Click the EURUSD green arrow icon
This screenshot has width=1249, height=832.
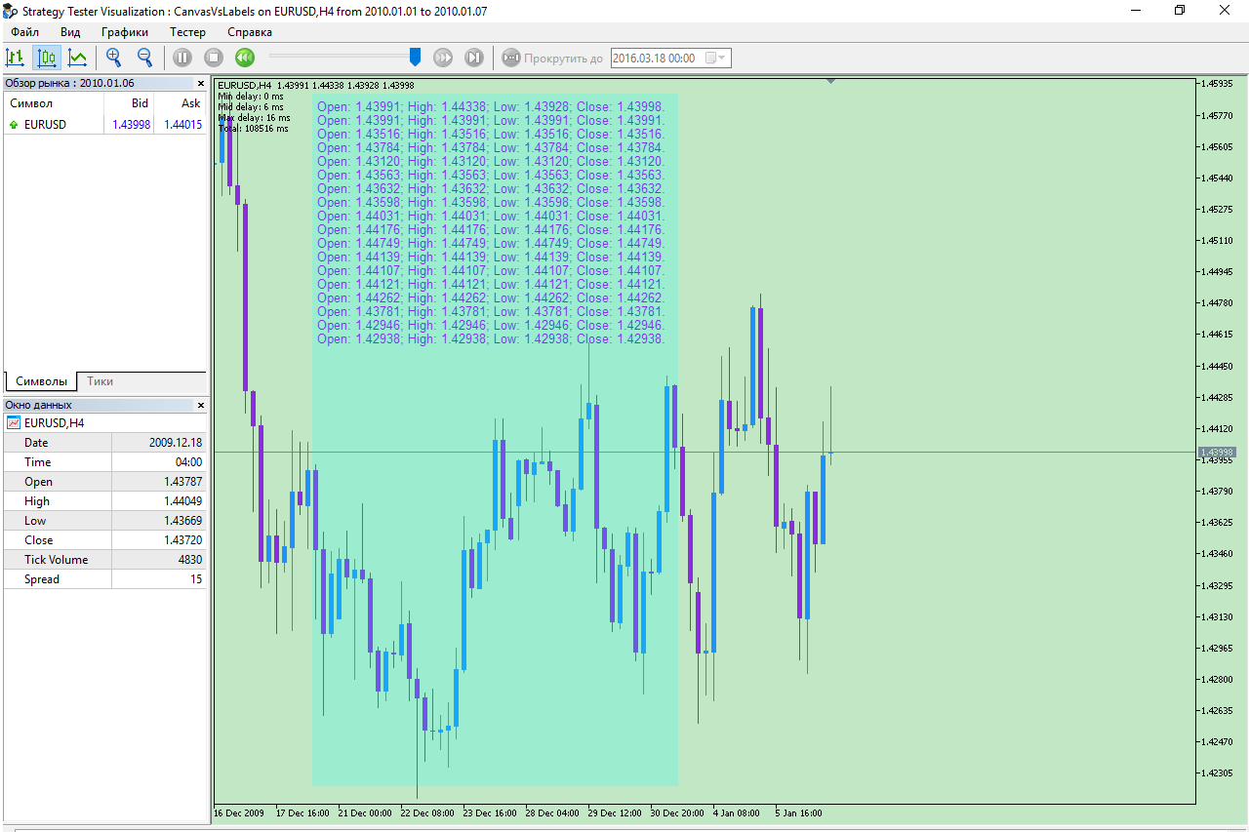(14, 125)
